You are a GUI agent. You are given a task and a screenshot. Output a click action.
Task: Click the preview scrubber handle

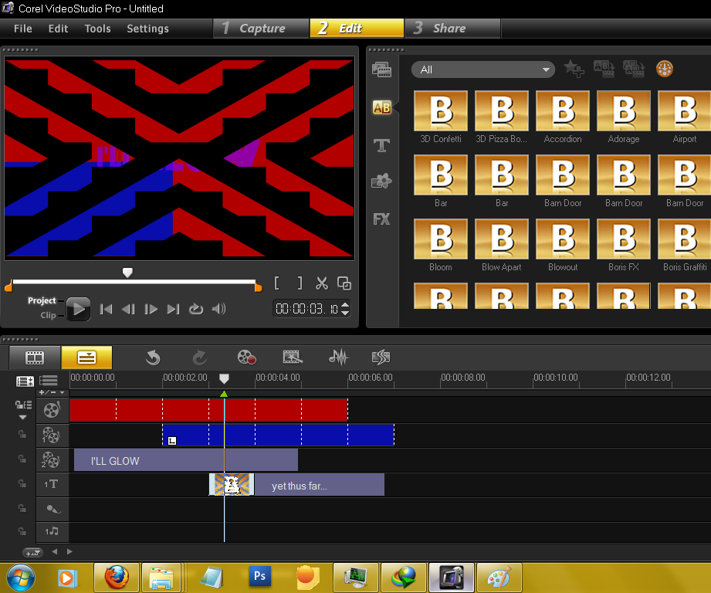coord(127,273)
